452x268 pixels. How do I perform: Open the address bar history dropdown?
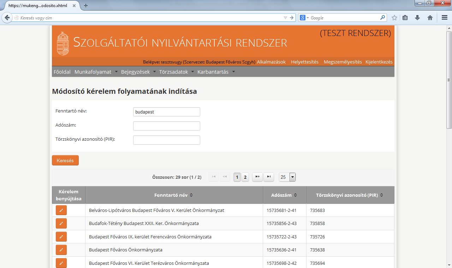tap(285, 18)
